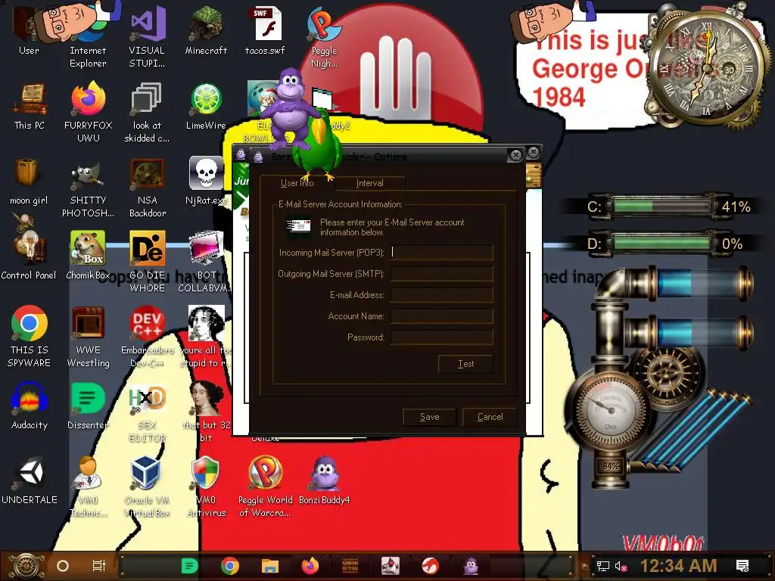Click the C: drive usage bar
The image size is (775, 581).
click(661, 206)
